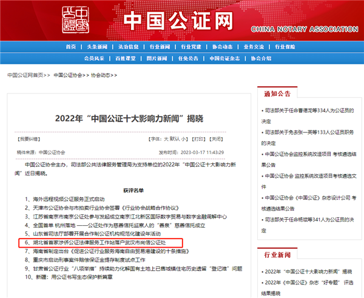Click list item 1 海外远程视频公证服务正式启动

click(65, 199)
